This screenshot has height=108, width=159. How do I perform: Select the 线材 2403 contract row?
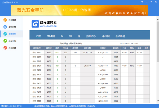click(90, 74)
